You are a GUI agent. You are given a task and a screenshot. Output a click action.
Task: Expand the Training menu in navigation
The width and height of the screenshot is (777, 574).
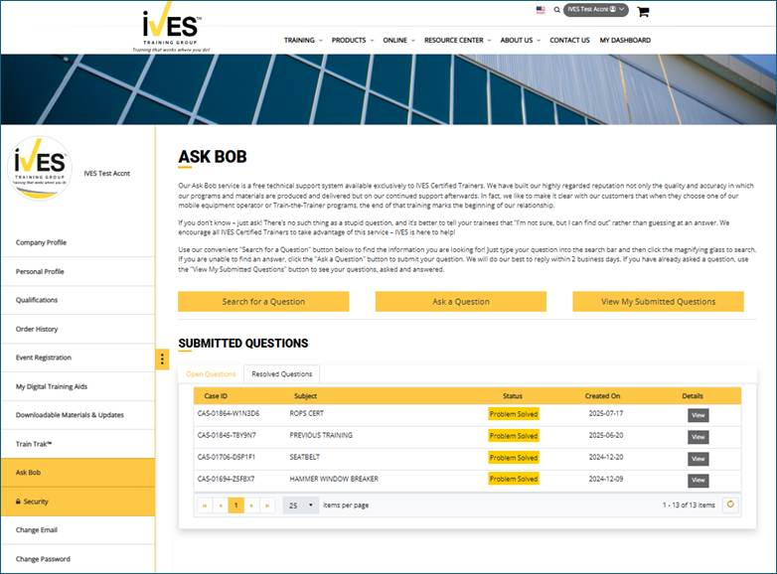coord(303,41)
